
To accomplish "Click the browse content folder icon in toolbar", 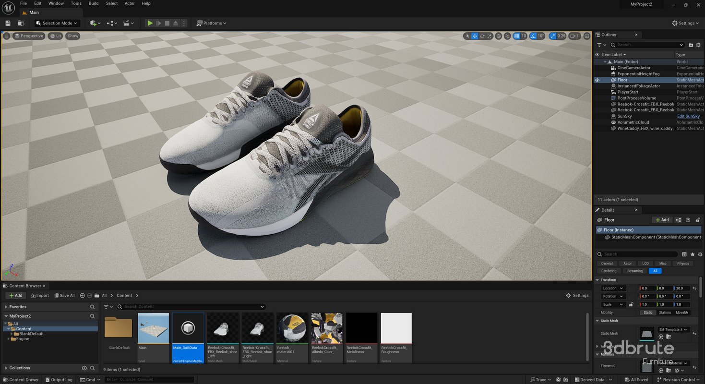I will pyautogui.click(x=21, y=23).
